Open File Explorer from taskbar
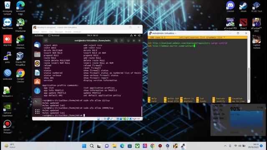This screenshot has height=150, width=267. pos(114,146)
